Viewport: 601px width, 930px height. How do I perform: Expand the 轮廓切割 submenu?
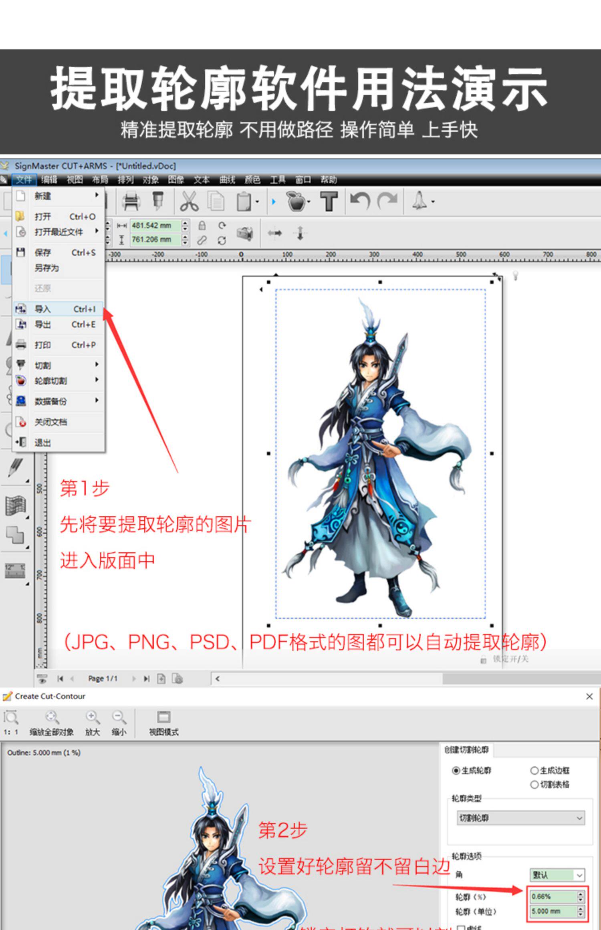point(58,381)
